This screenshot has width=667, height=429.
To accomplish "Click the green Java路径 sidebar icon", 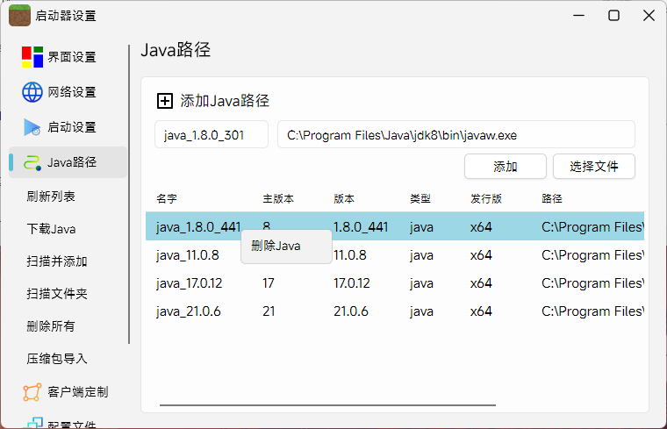I will (x=32, y=162).
